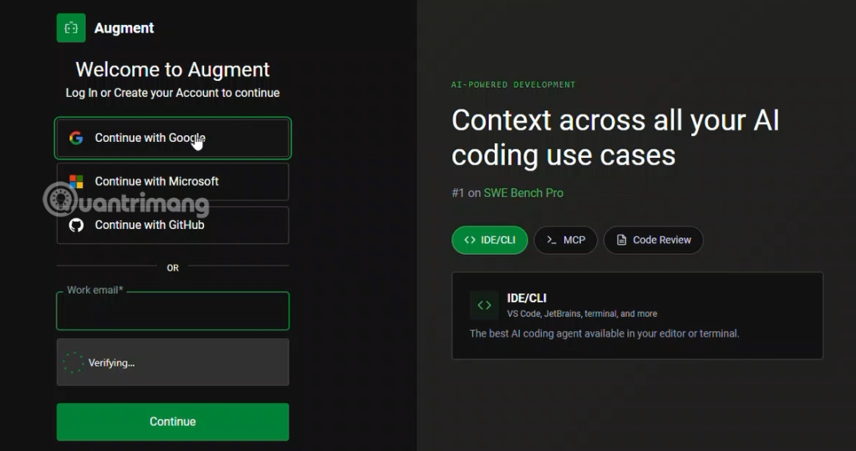This screenshot has width=856, height=451.
Task: Click the terminal prompt icon on MCP tab
Action: tap(552, 240)
